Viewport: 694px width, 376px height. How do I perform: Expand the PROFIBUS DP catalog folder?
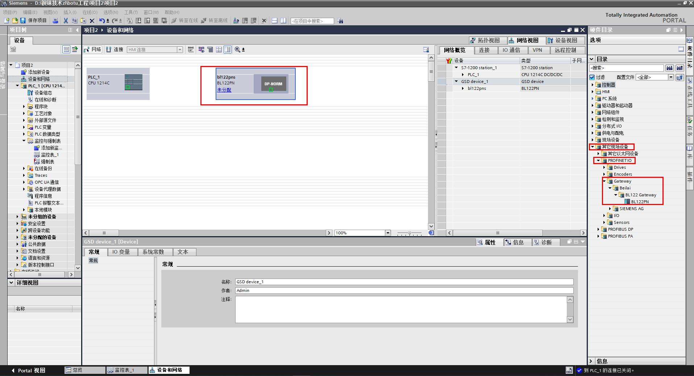pos(598,229)
